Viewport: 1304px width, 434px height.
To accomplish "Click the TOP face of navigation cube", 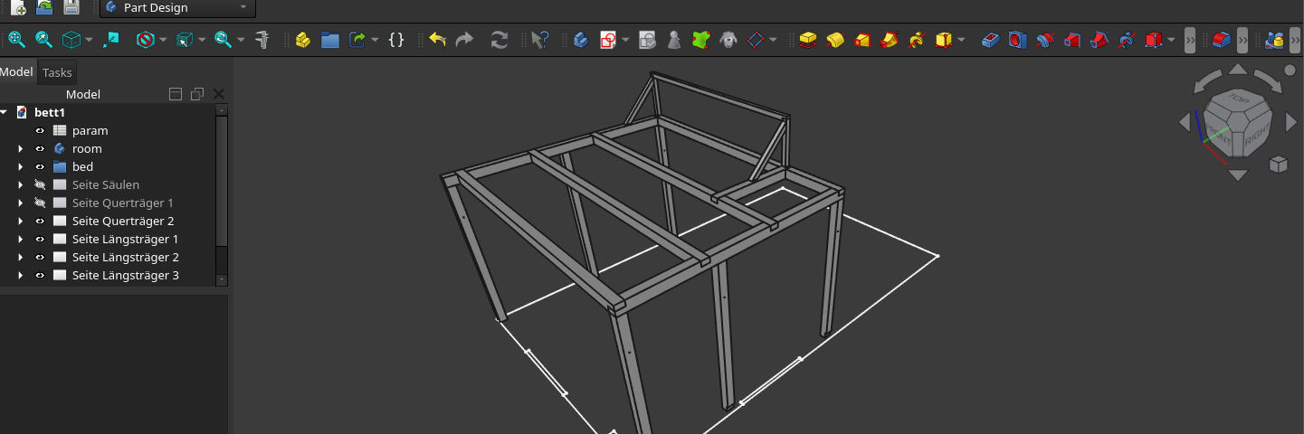I will tap(1236, 99).
